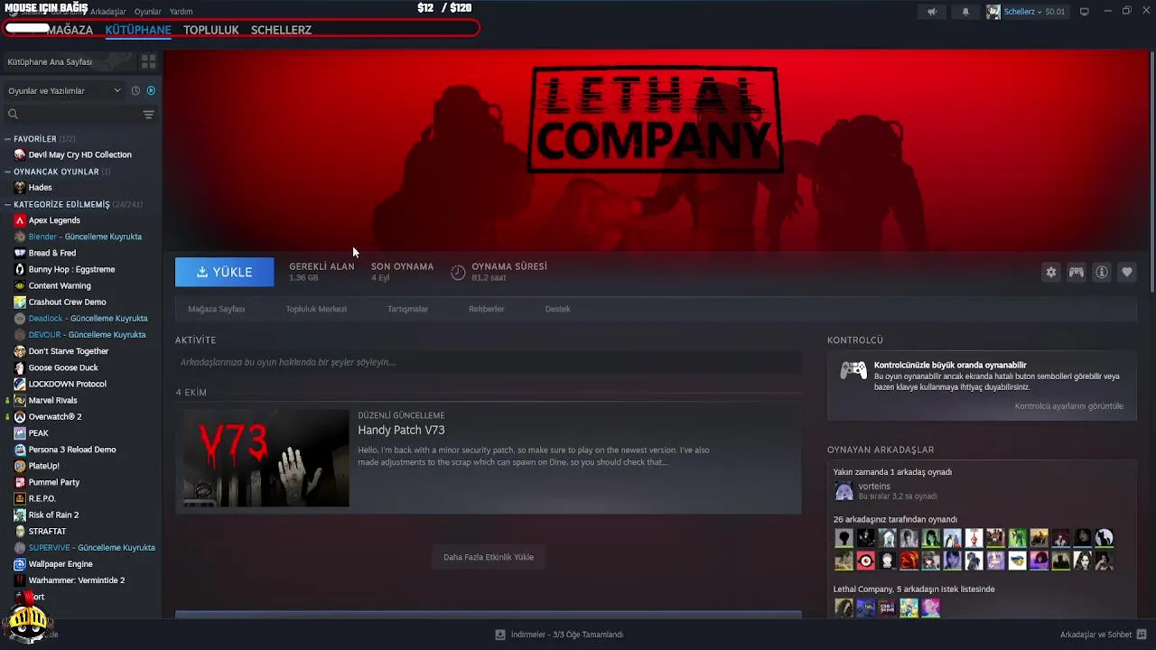Screen dimensions: 1156x650
Task: Open the KÜTÜPHANE tab
Action: [138, 30]
